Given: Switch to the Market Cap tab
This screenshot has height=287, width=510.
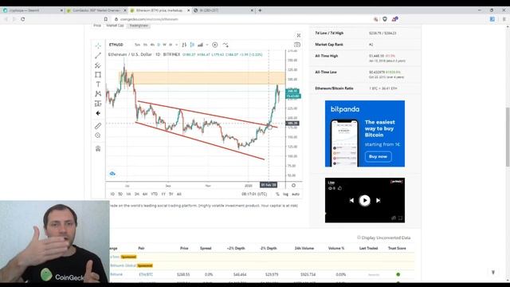Looking at the screenshot, I should 115,26.
